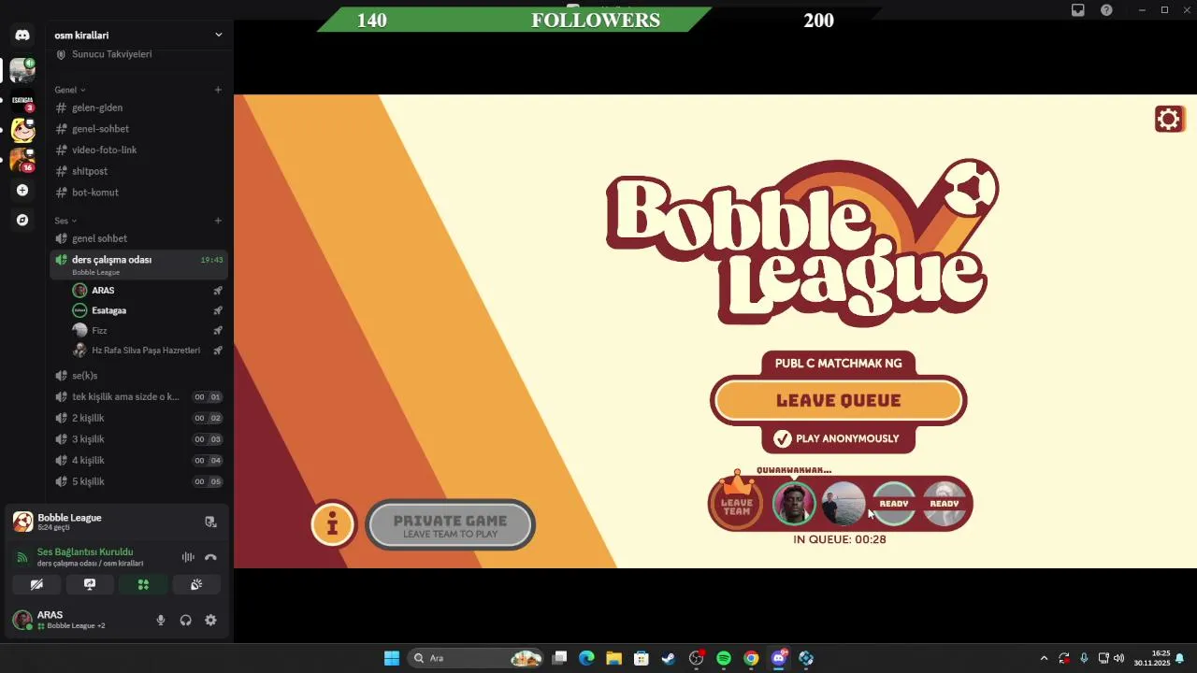Screen dimensions: 1197x673
Task: Open Microsoft Edge from taskbar
Action: pos(586,658)
